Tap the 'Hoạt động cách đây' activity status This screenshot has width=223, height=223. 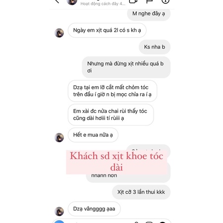coord(103,3)
